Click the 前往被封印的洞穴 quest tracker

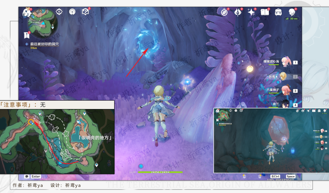click(x=44, y=44)
